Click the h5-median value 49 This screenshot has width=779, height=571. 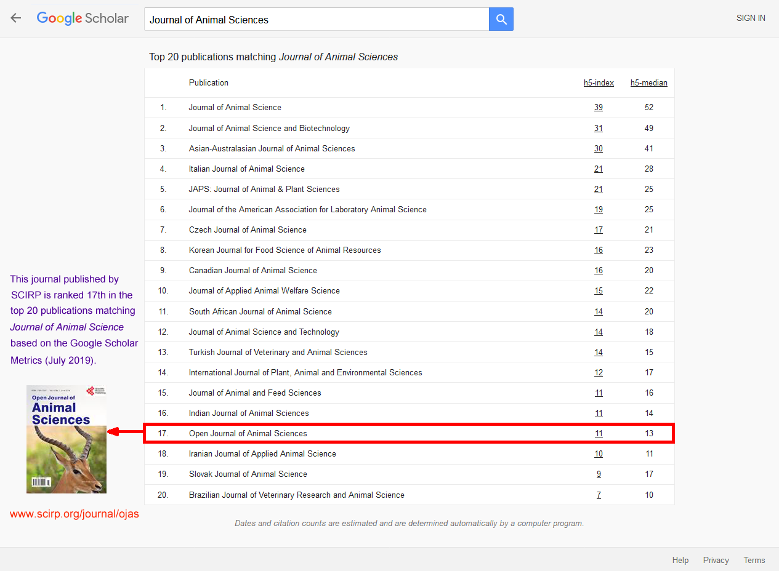[x=649, y=129]
